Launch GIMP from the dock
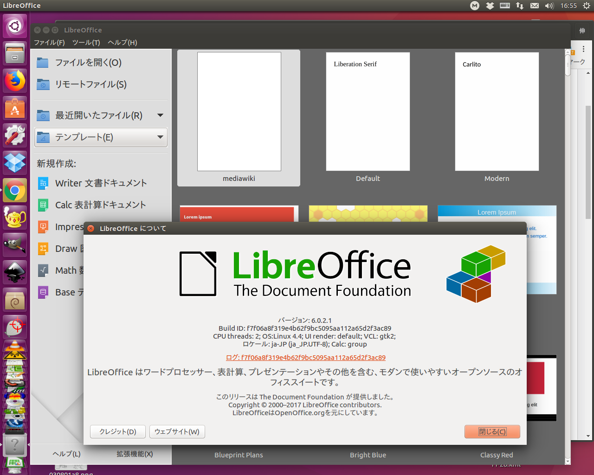 click(x=15, y=245)
